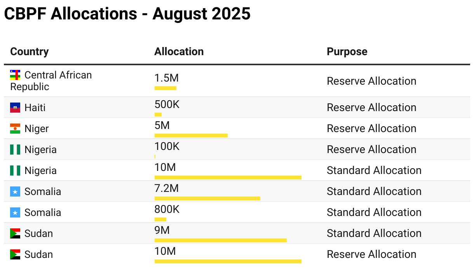Click the Haiti flag icon
Image resolution: width=474 pixels, height=268 pixels.
15,108
